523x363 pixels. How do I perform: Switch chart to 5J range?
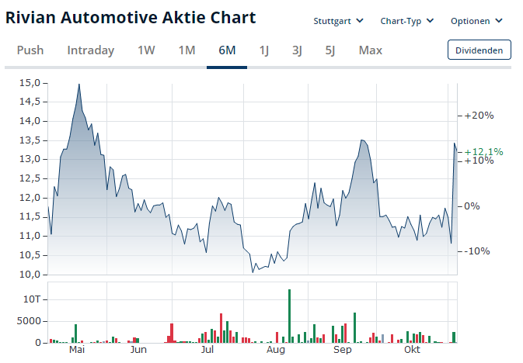[x=329, y=50]
